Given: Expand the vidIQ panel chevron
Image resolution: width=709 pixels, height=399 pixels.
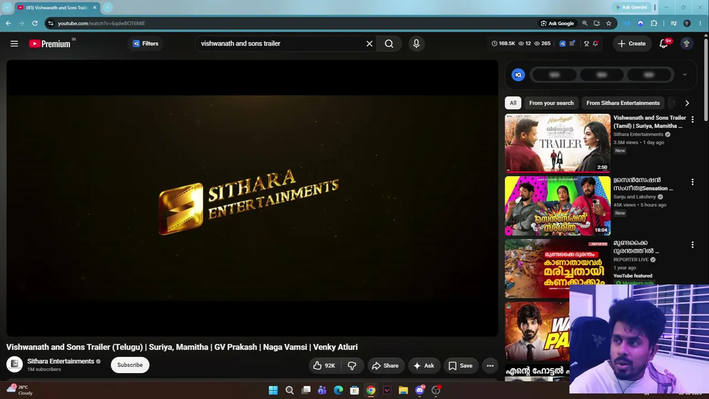Looking at the screenshot, I should pyautogui.click(x=685, y=75).
